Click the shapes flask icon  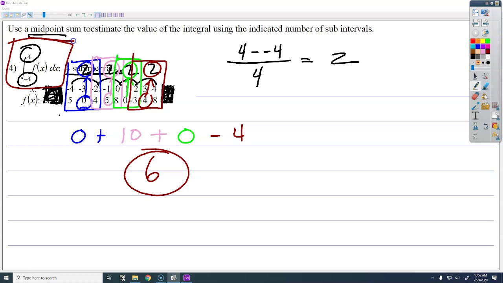click(495, 127)
